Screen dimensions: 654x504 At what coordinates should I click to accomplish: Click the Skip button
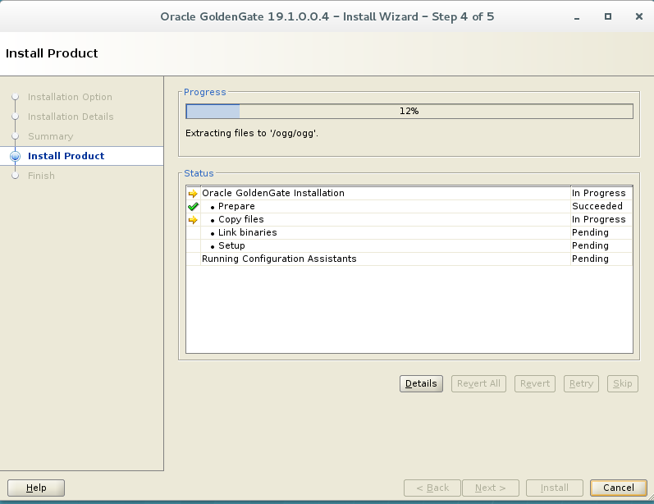pyautogui.click(x=622, y=383)
